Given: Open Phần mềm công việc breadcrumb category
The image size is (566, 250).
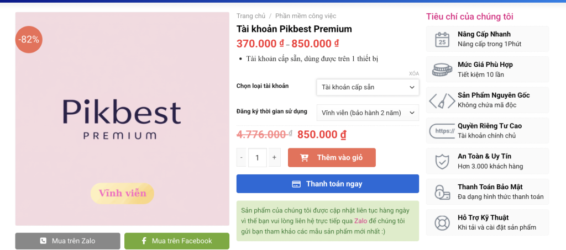Looking at the screenshot, I should (x=306, y=16).
